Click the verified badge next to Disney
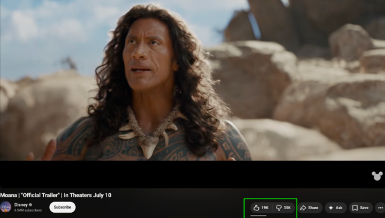Image resolution: width=385 pixels, height=218 pixels. (x=30, y=205)
